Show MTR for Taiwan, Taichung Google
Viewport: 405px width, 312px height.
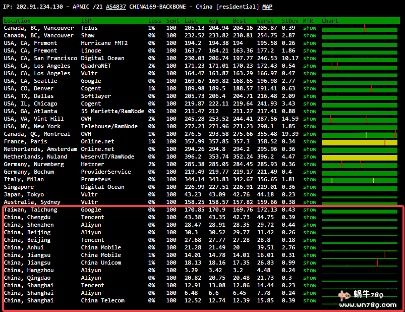coord(310,210)
